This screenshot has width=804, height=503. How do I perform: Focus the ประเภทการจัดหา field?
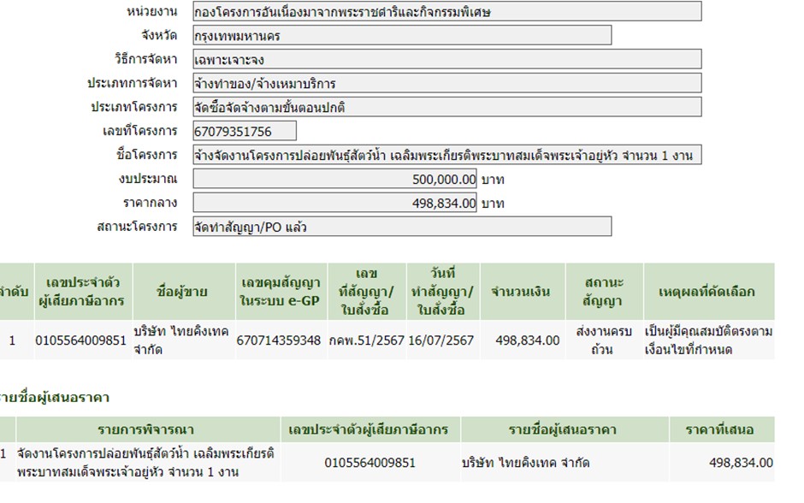click(x=446, y=84)
